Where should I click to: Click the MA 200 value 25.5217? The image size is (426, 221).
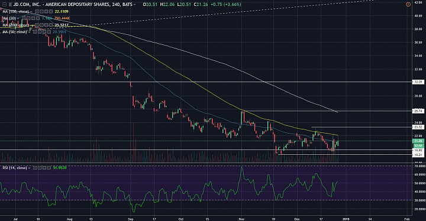(62, 25)
